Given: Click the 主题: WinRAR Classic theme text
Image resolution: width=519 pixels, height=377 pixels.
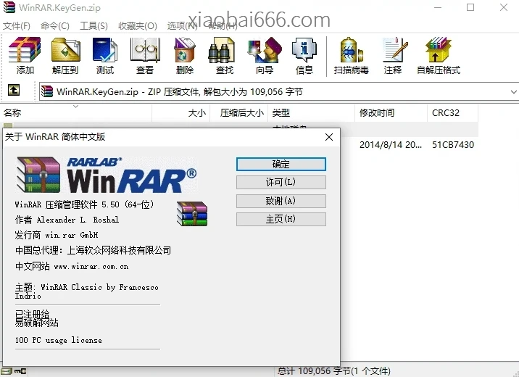Looking at the screenshot, I should [86, 291].
